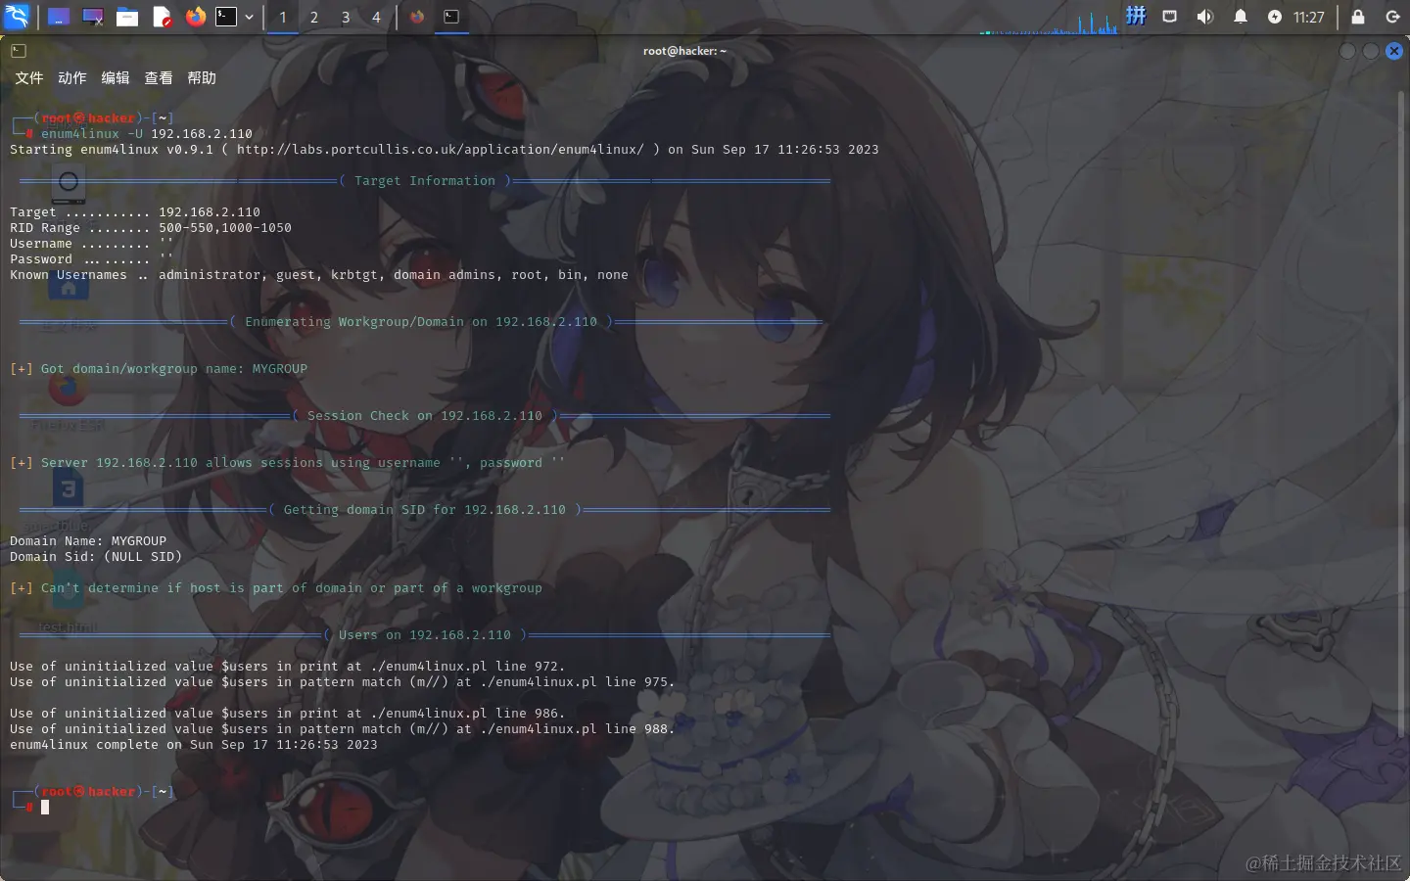This screenshot has width=1410, height=881.
Task: Switch to workspace 2
Action: pos(314,17)
